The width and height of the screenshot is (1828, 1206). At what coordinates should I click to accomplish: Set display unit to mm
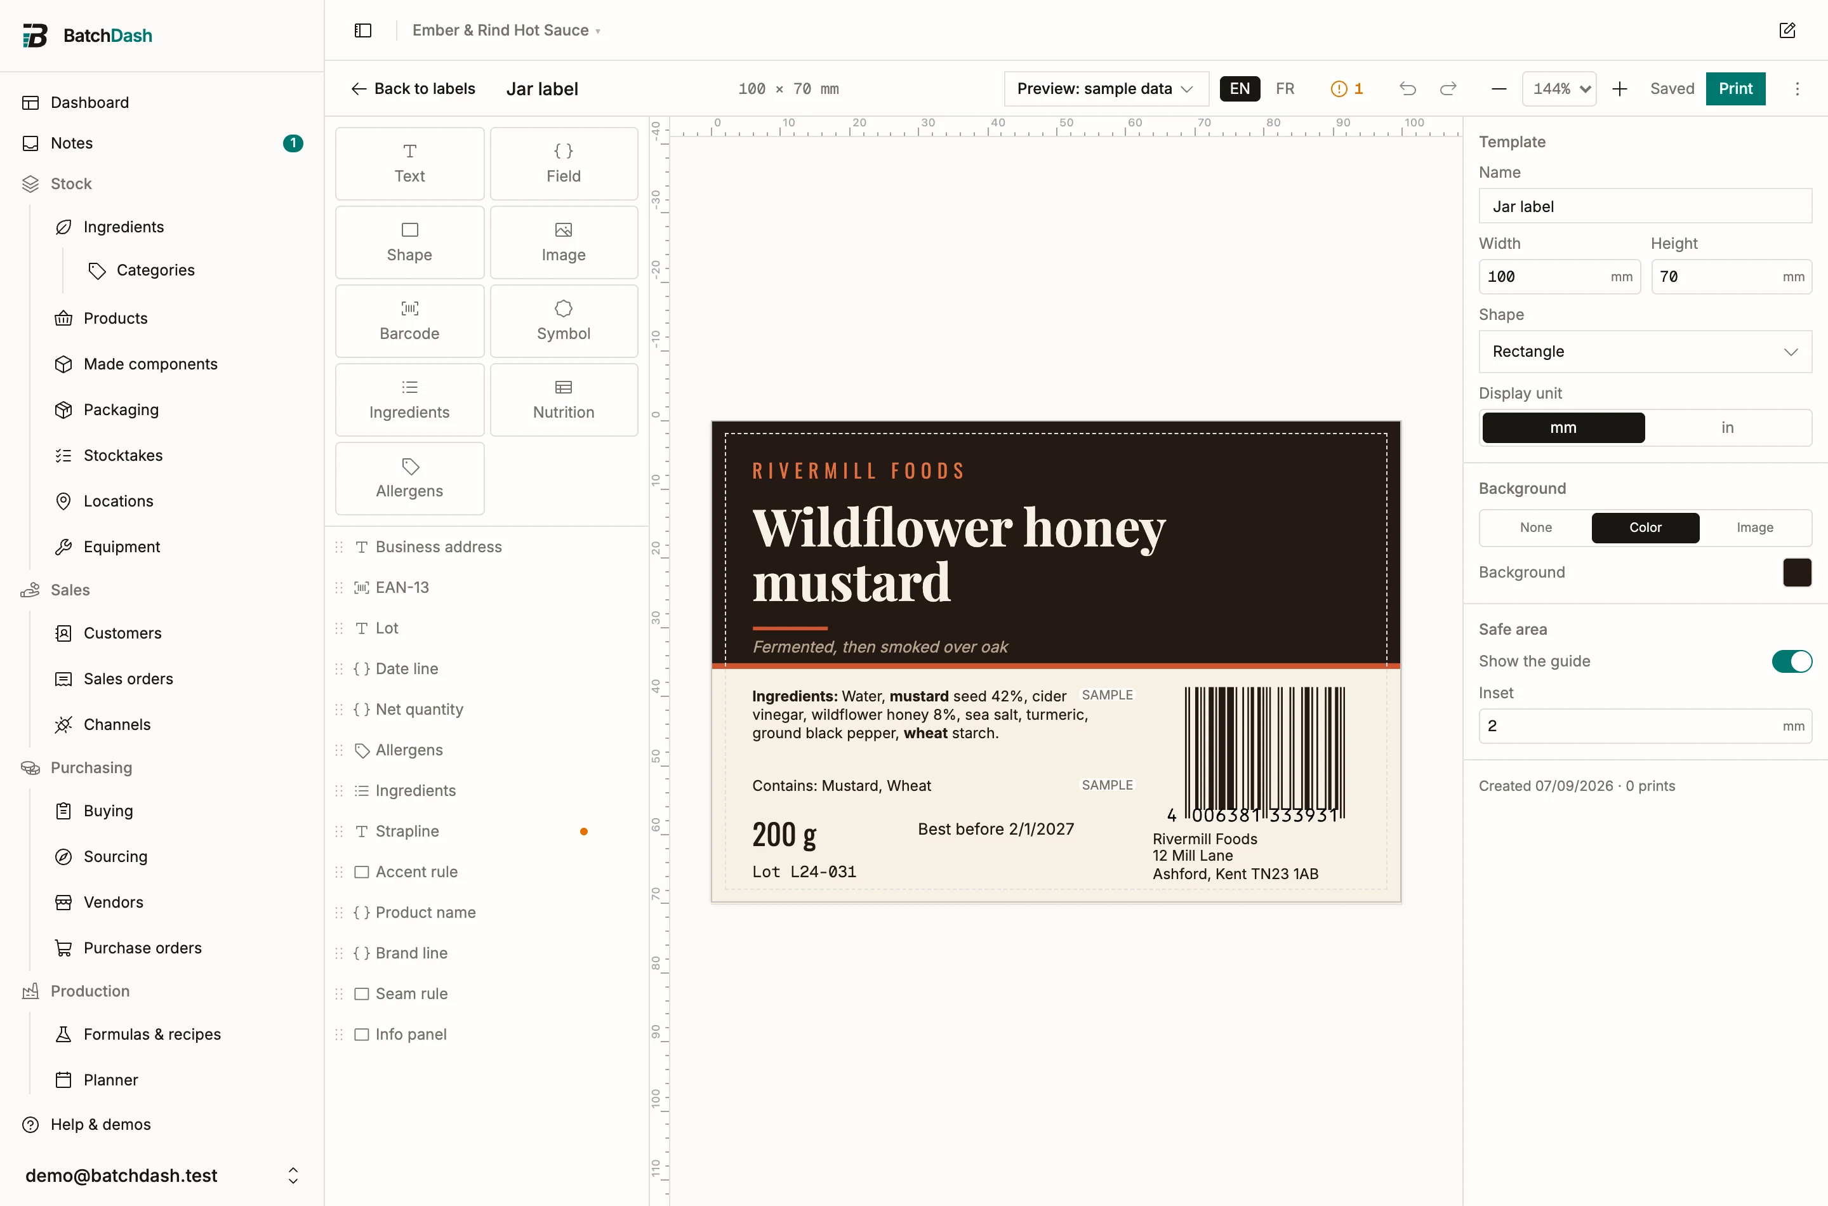[1563, 428]
